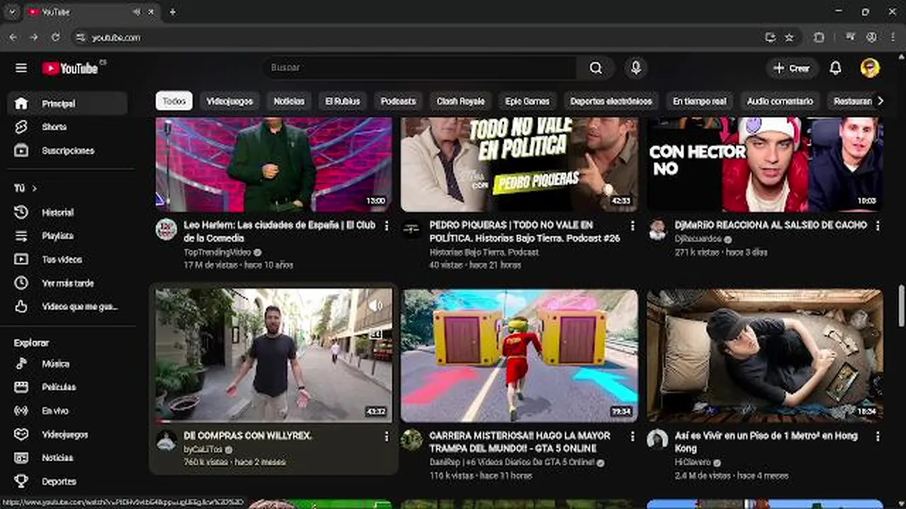Click the YouTube logo
Screen dimensions: 906x509
(x=70, y=68)
